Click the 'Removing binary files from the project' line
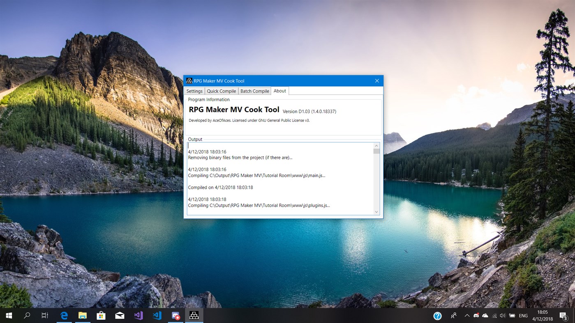The height and width of the screenshot is (323, 575). pos(240,158)
